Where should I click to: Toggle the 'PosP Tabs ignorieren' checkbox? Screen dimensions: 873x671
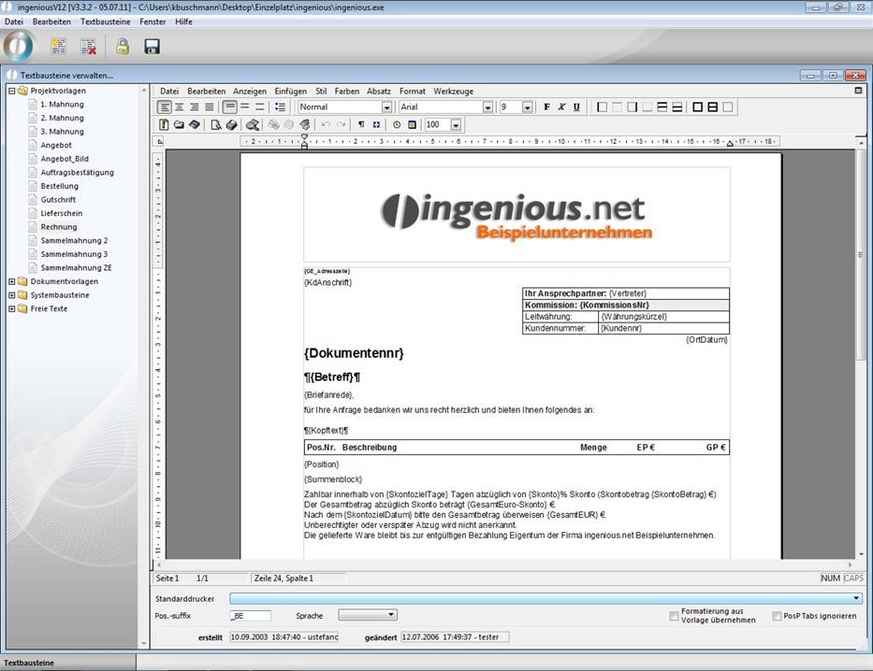click(x=778, y=616)
